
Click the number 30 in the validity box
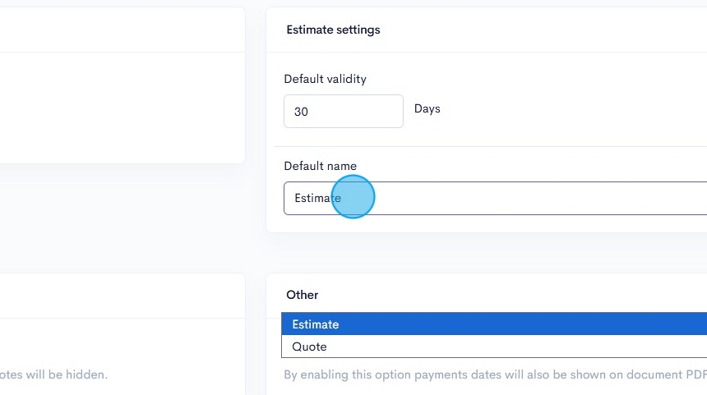click(x=301, y=112)
